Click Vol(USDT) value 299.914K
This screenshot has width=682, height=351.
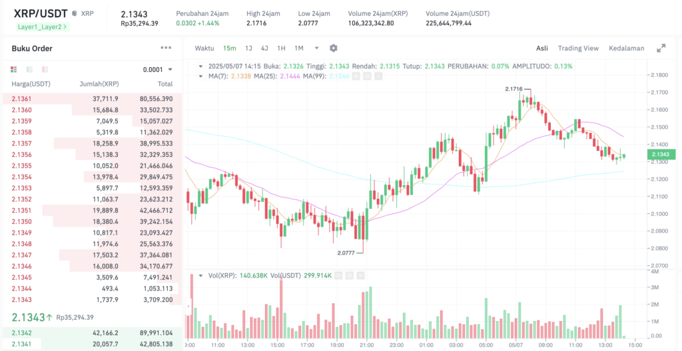(318, 275)
